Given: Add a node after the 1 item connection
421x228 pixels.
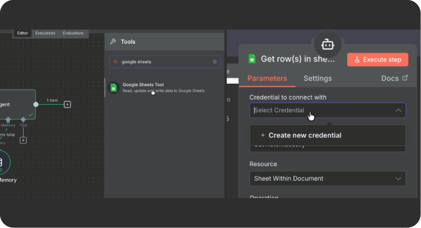Looking at the screenshot, I should click(67, 104).
